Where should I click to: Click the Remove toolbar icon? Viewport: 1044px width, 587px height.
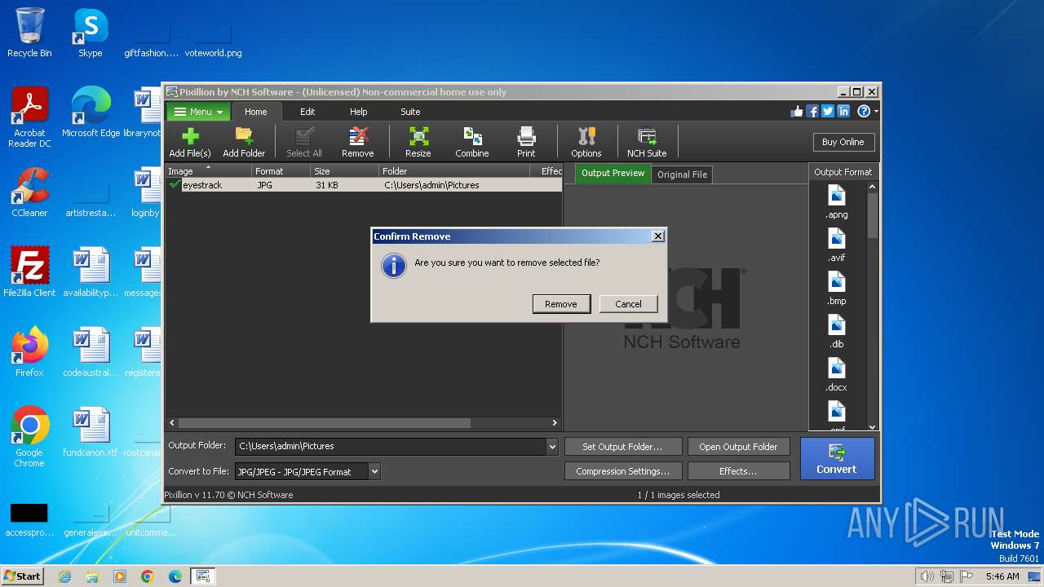[x=358, y=142]
